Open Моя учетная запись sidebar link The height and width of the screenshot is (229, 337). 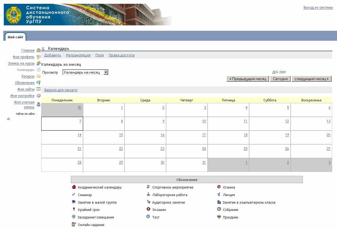[x=25, y=105]
